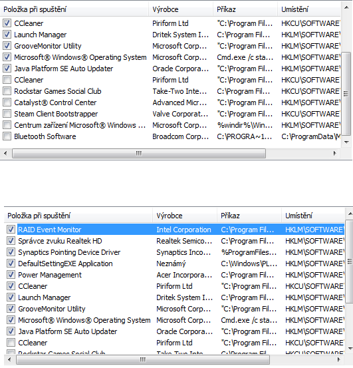The width and height of the screenshot is (353, 368).
Task: Select the Synaptics Pointing Device Driver name
Action: tap(69, 252)
